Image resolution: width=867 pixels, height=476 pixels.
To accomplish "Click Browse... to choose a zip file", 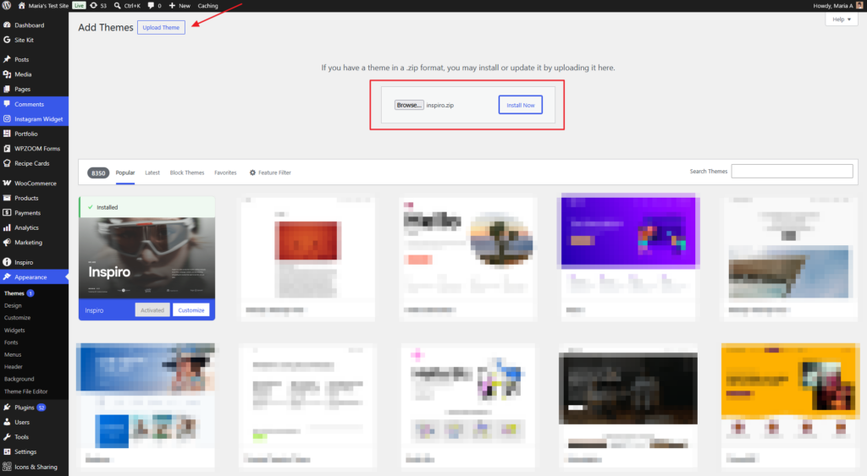I will pos(409,105).
